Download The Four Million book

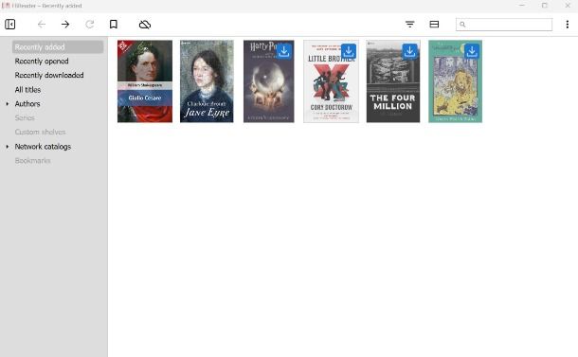pos(409,51)
